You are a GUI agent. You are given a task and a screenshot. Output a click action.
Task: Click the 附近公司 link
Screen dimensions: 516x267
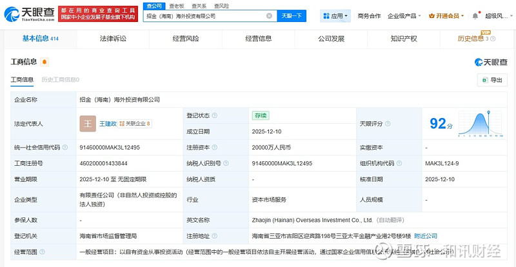[426, 236]
